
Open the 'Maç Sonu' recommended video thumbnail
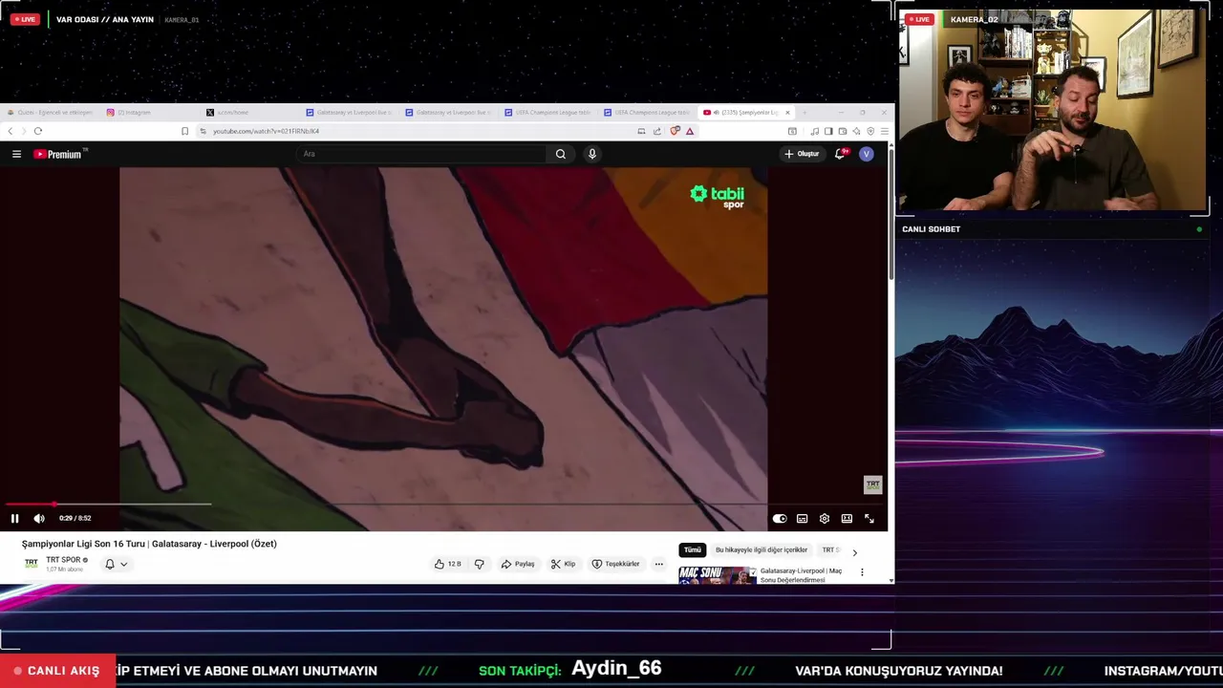tap(717, 574)
